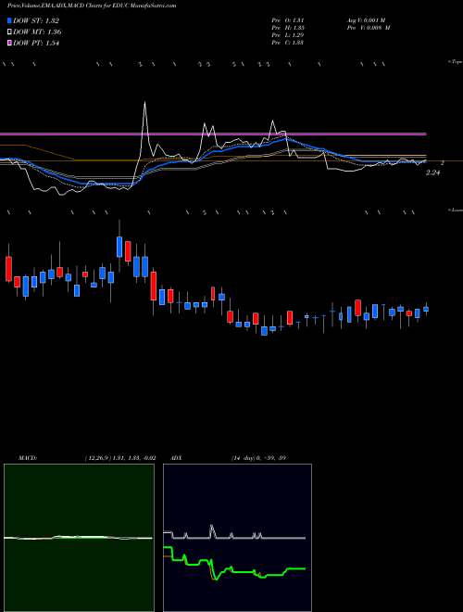Screen dimensions: 463x612
Task: Click the 'Pre O: 1.31' value
Action: coord(288,20)
